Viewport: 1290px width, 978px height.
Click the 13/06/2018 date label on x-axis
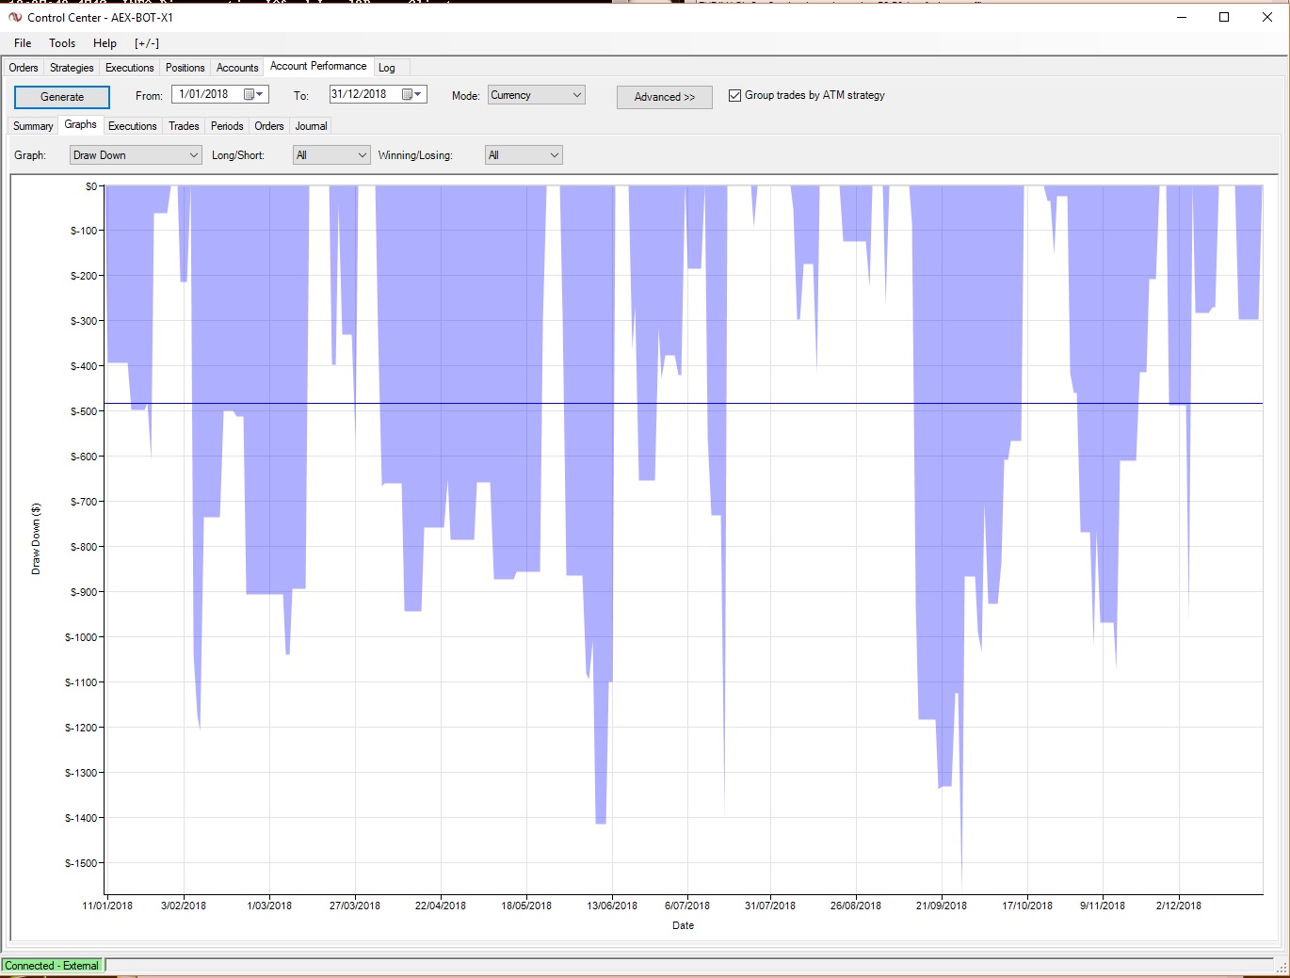click(x=612, y=906)
